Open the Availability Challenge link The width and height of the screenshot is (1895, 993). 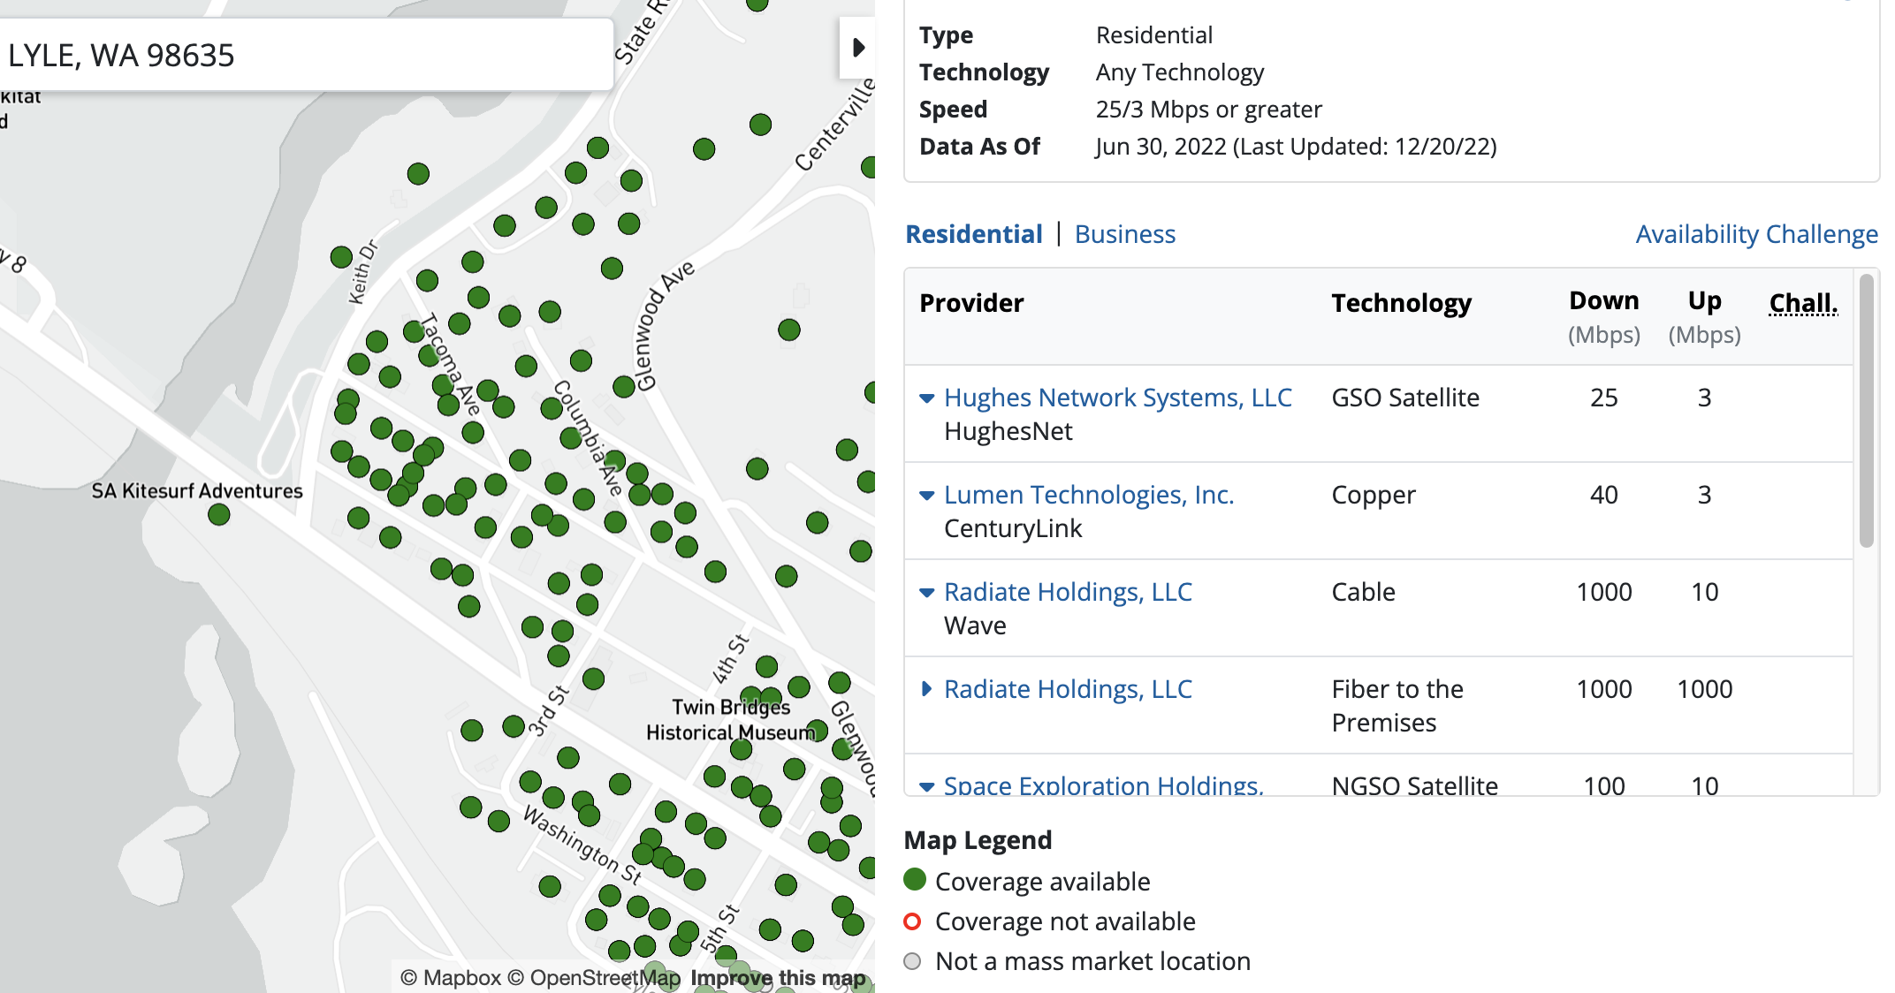coord(1756,234)
